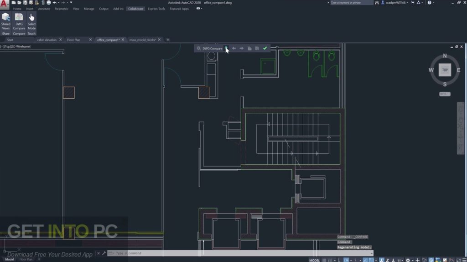Open the WCS dropdown below ViewCube
This screenshot has width=467, height=262.
tap(445, 94)
